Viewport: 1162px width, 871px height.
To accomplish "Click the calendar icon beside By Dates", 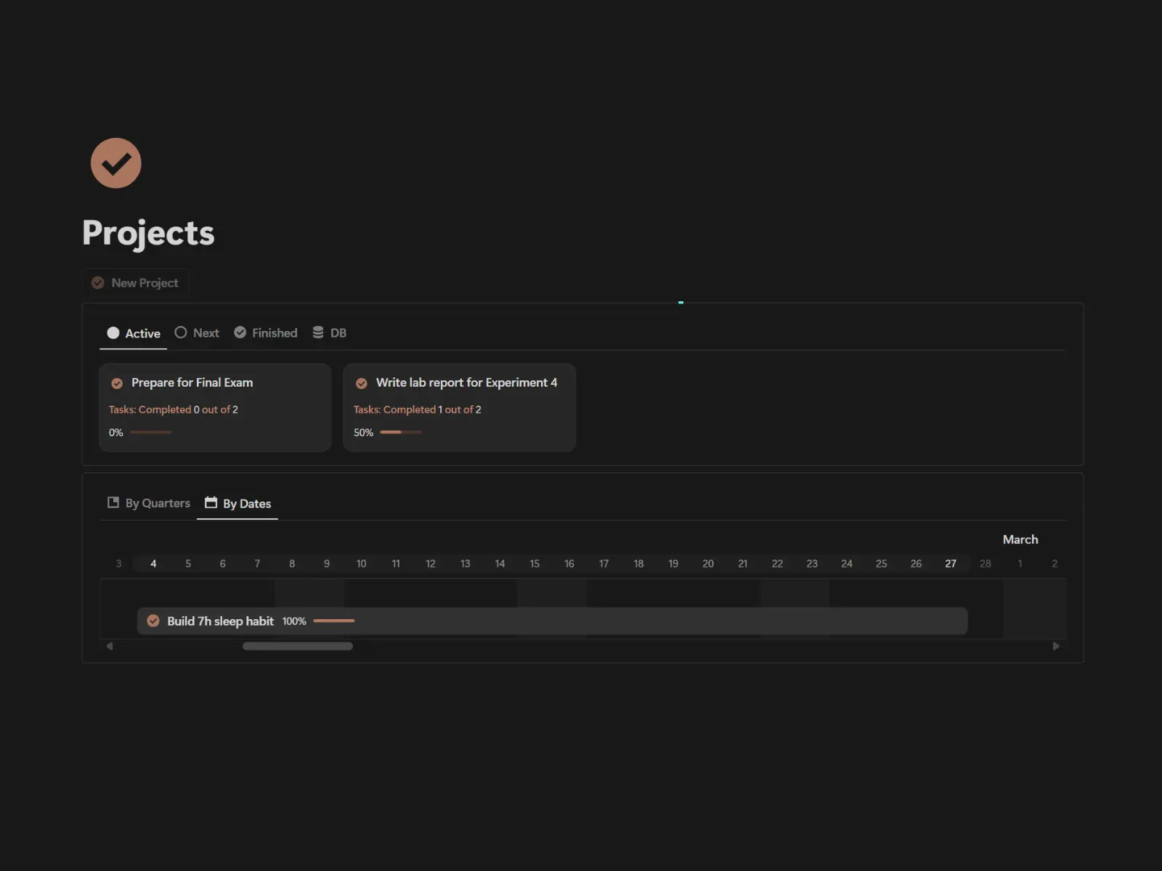I will point(211,502).
